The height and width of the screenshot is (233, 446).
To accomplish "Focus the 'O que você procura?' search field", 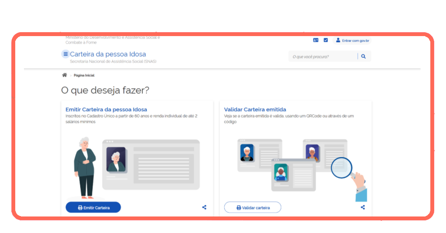I will 323,57.
